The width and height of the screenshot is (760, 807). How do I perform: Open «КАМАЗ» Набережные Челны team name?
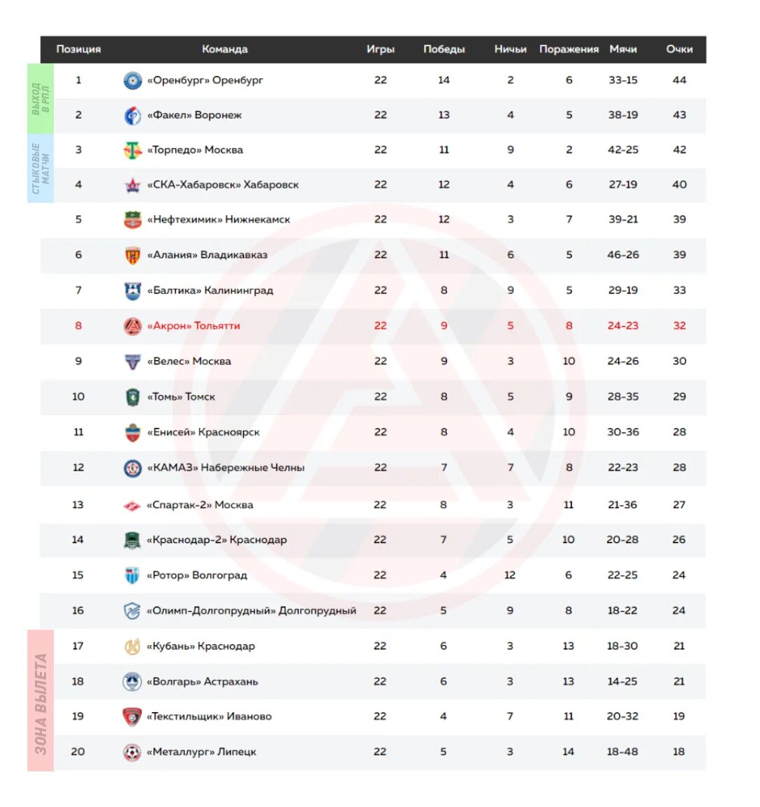(226, 468)
